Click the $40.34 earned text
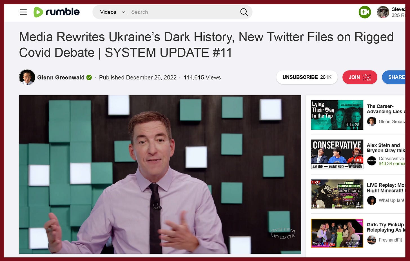 click(x=392, y=163)
